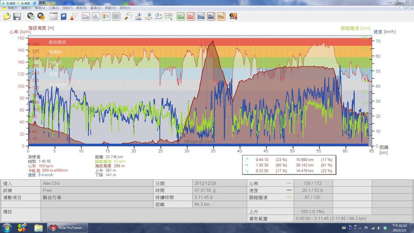
Task: Open the percentage distribution chart icon
Action: (x=106, y=17)
